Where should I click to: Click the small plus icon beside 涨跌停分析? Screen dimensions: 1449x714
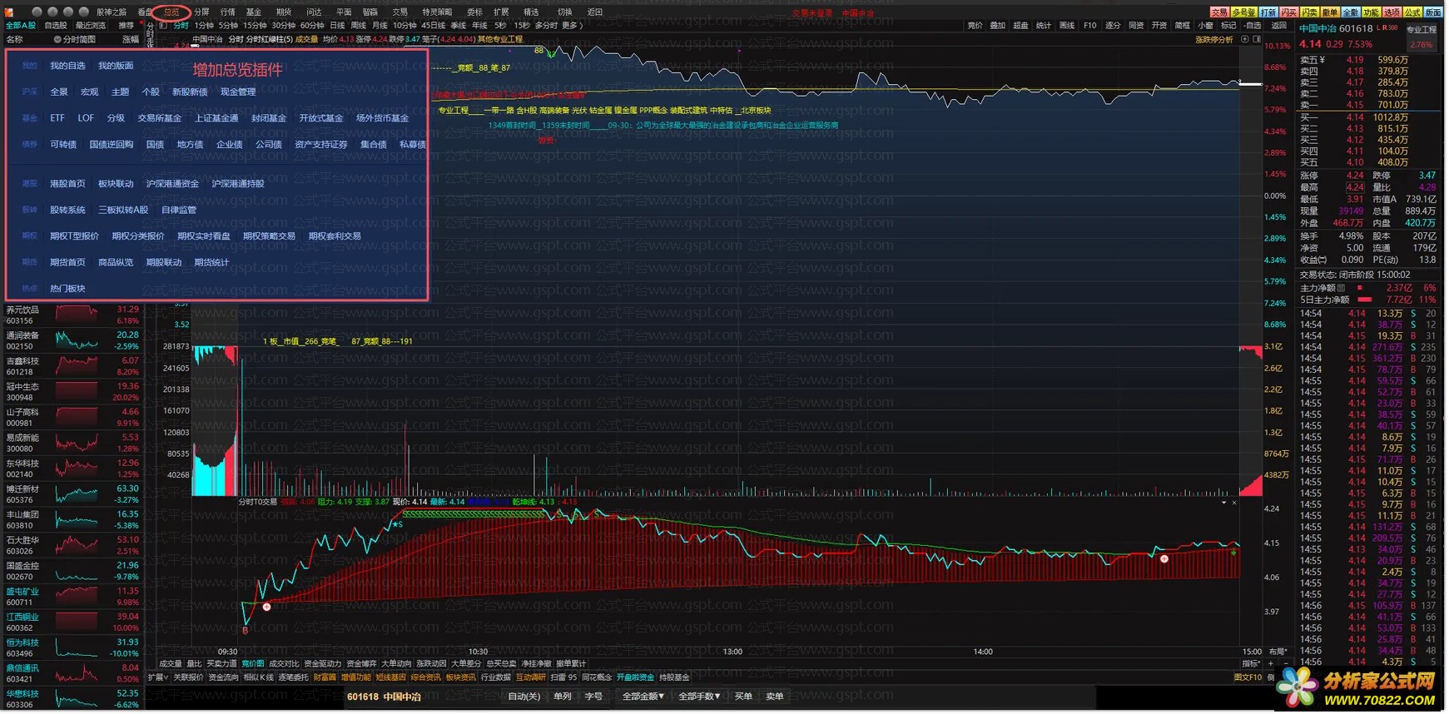click(1245, 39)
